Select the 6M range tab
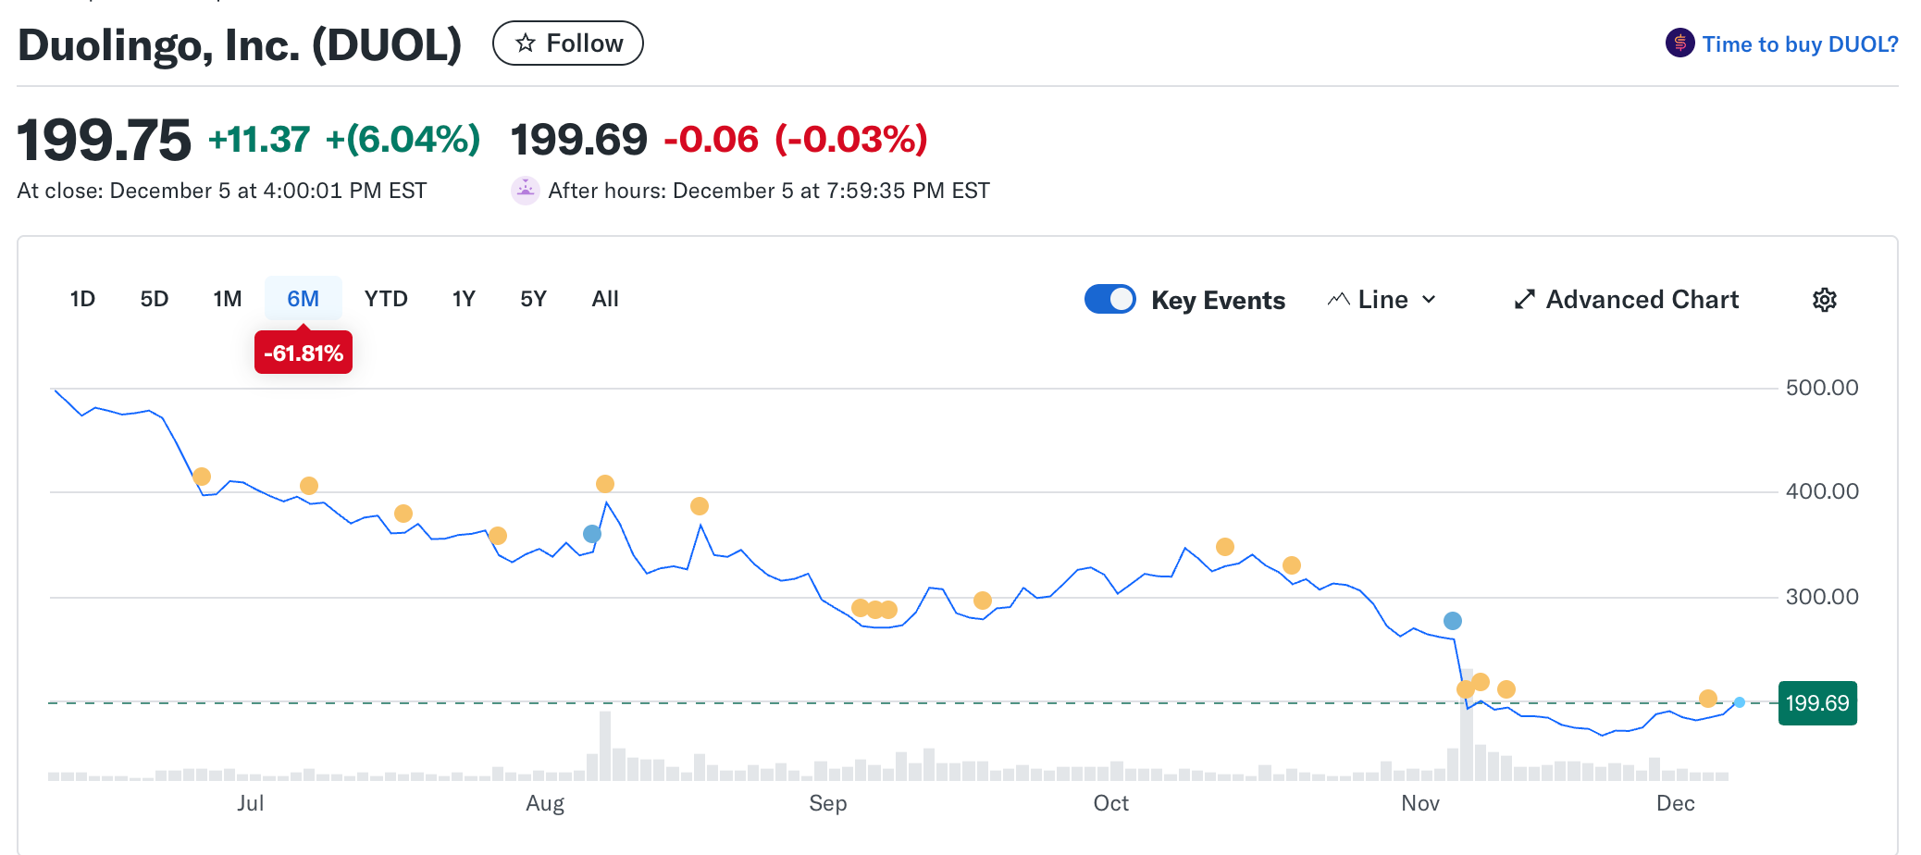 pyautogui.click(x=304, y=299)
